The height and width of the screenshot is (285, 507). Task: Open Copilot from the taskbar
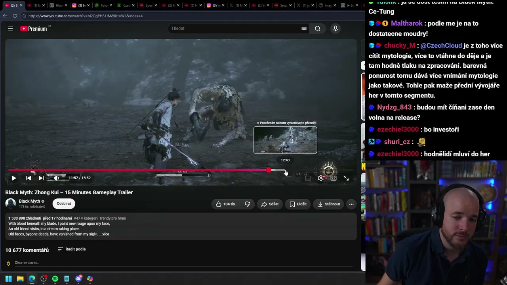coord(90,279)
